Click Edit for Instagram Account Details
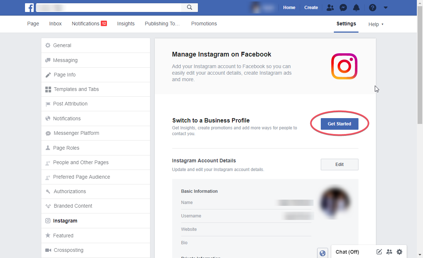Screen dimensions: 423x258 [x=339, y=165]
